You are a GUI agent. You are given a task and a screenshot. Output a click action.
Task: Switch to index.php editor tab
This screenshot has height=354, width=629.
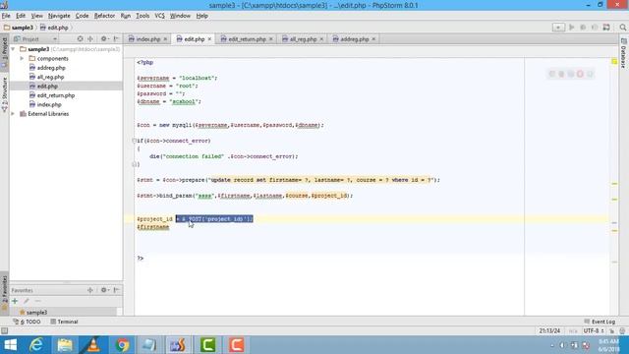147,39
